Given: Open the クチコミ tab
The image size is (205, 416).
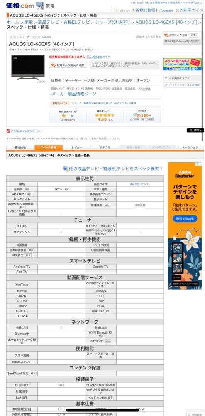Looking at the screenshot, I should pyautogui.click(x=105, y=148).
